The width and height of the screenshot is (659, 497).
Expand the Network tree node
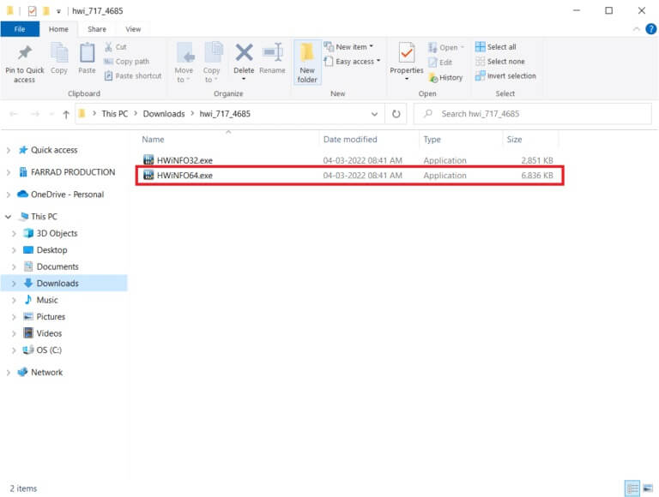tap(8, 373)
